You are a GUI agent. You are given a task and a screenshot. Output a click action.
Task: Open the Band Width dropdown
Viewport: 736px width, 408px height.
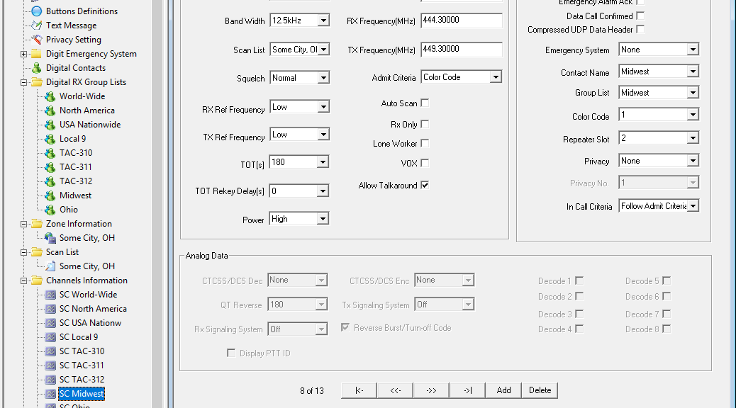(299, 20)
